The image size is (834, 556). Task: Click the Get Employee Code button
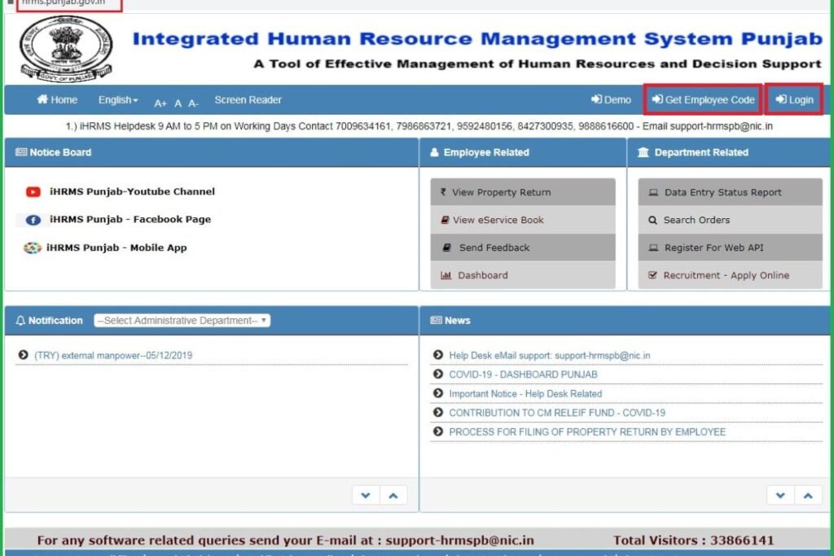tap(702, 99)
